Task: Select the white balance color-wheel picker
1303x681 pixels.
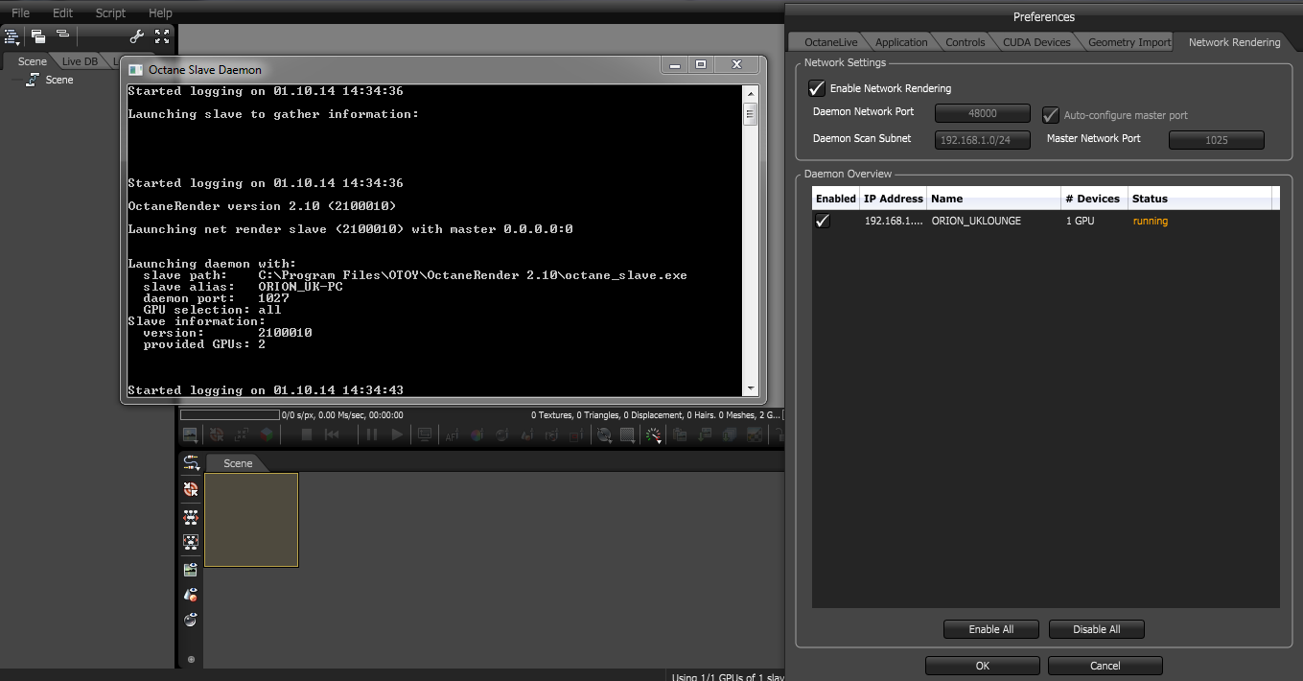Action: coord(477,434)
